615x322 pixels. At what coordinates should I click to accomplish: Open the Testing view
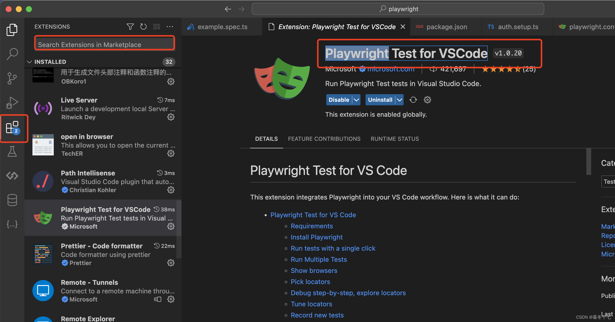tap(12, 152)
